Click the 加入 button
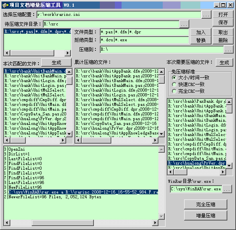 click(201, 32)
